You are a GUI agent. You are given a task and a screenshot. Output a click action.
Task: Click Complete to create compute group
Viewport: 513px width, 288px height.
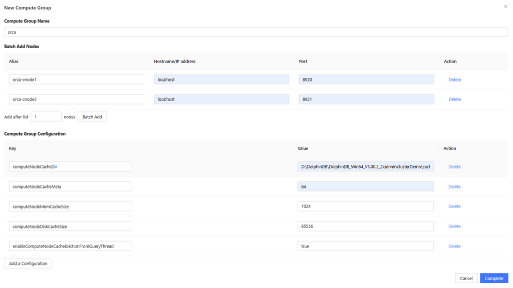click(494, 278)
